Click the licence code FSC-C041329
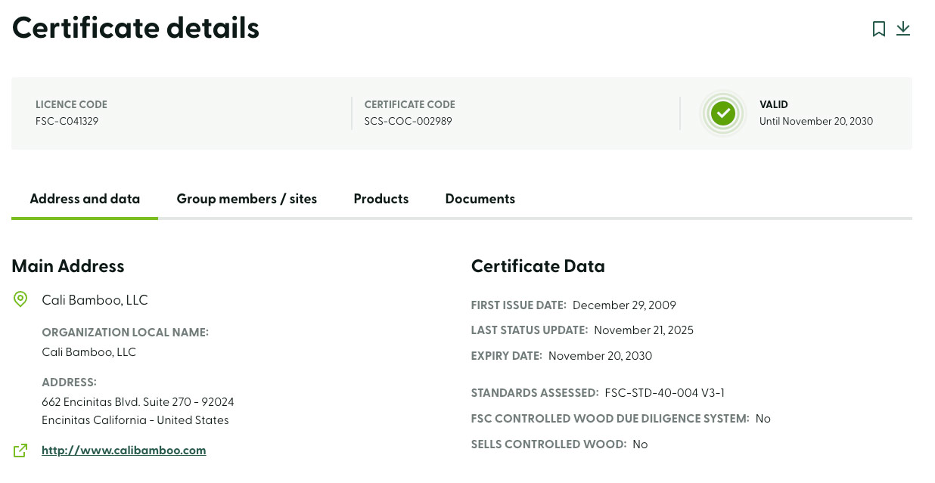Image resolution: width=935 pixels, height=483 pixels. (67, 121)
